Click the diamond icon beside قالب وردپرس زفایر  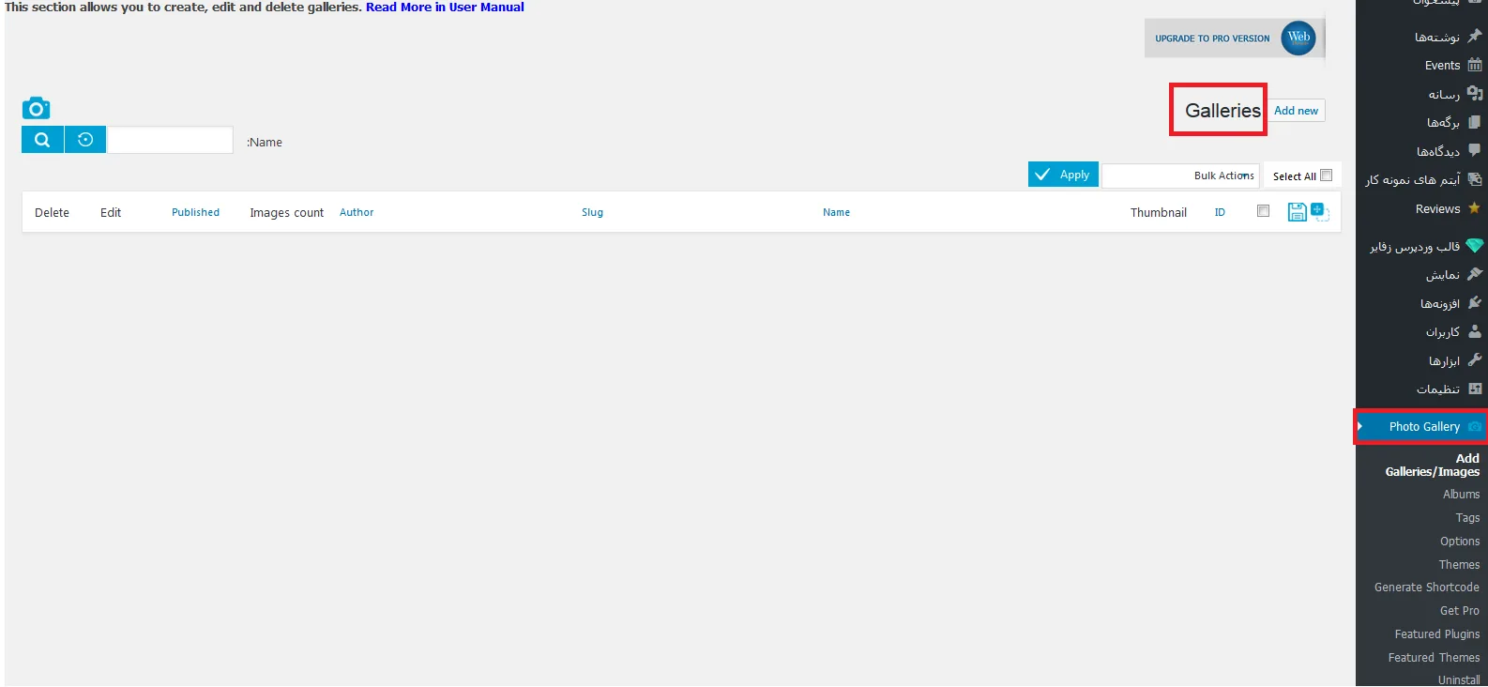point(1475,246)
